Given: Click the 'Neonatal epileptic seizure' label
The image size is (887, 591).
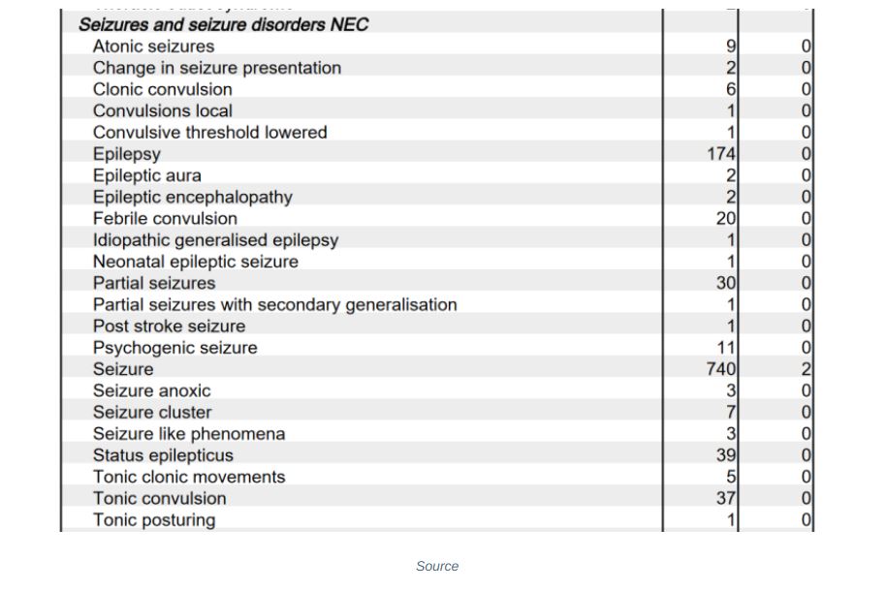Looking at the screenshot, I should pyautogui.click(x=195, y=262).
